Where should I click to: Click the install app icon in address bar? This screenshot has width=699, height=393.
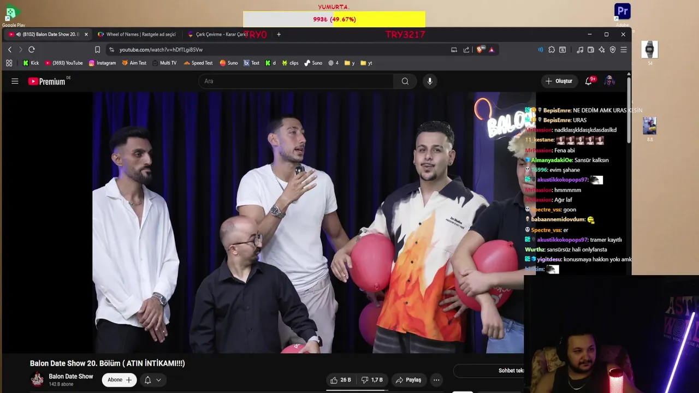click(454, 50)
